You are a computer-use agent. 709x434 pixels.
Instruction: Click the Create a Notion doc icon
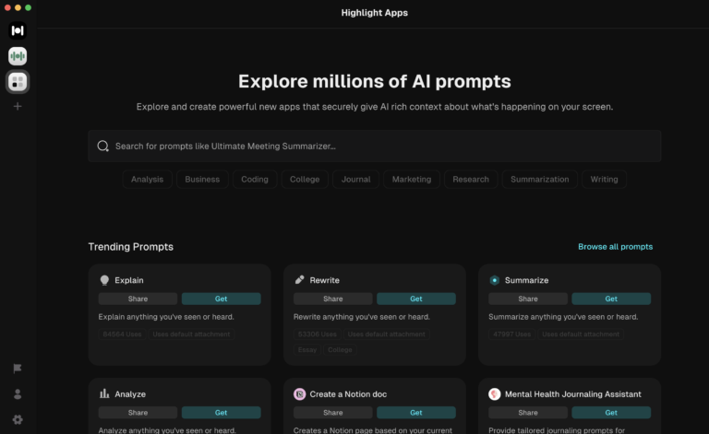(300, 394)
